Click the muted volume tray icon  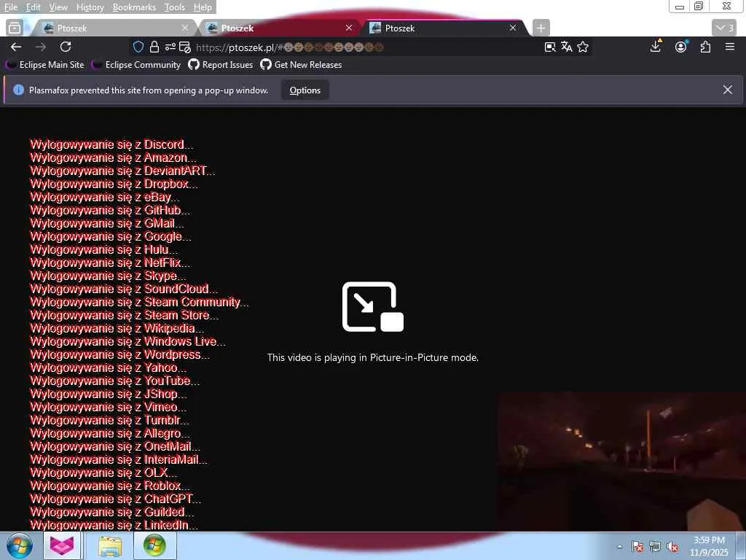(672, 547)
